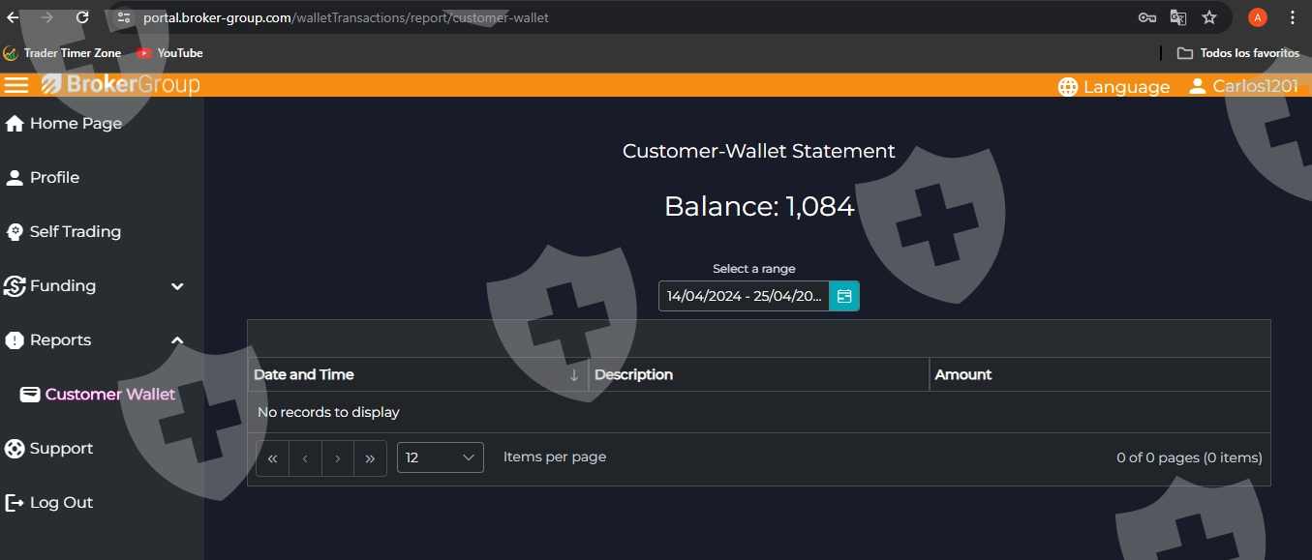
Task: Edit the date range field
Action: click(x=744, y=296)
